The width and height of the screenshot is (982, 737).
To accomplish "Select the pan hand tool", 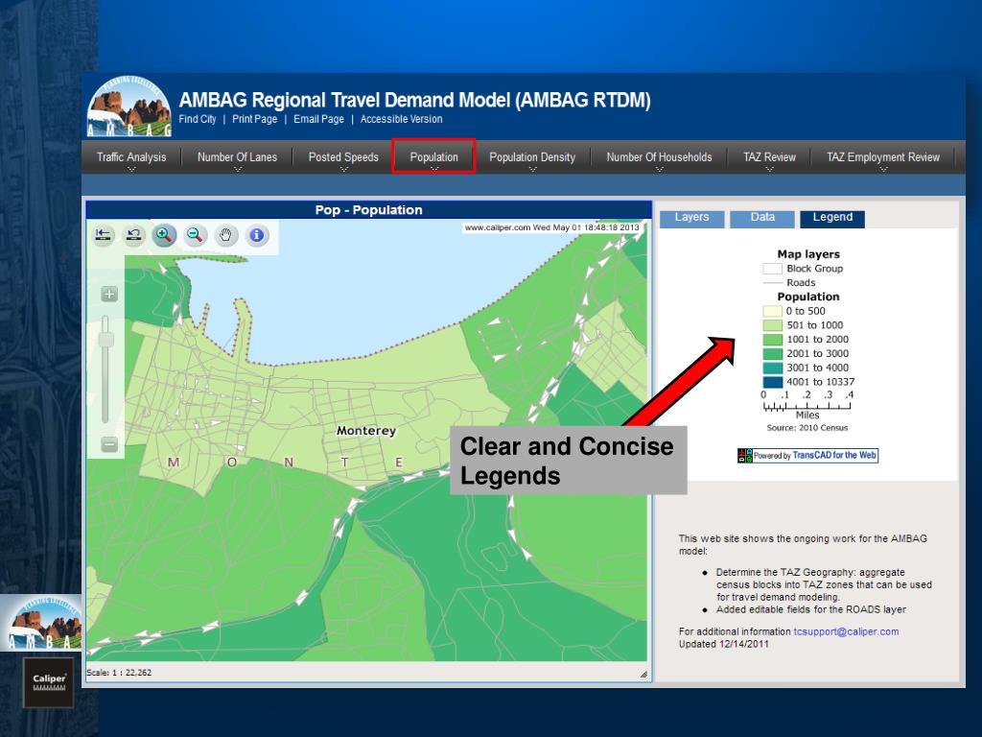I will (226, 236).
